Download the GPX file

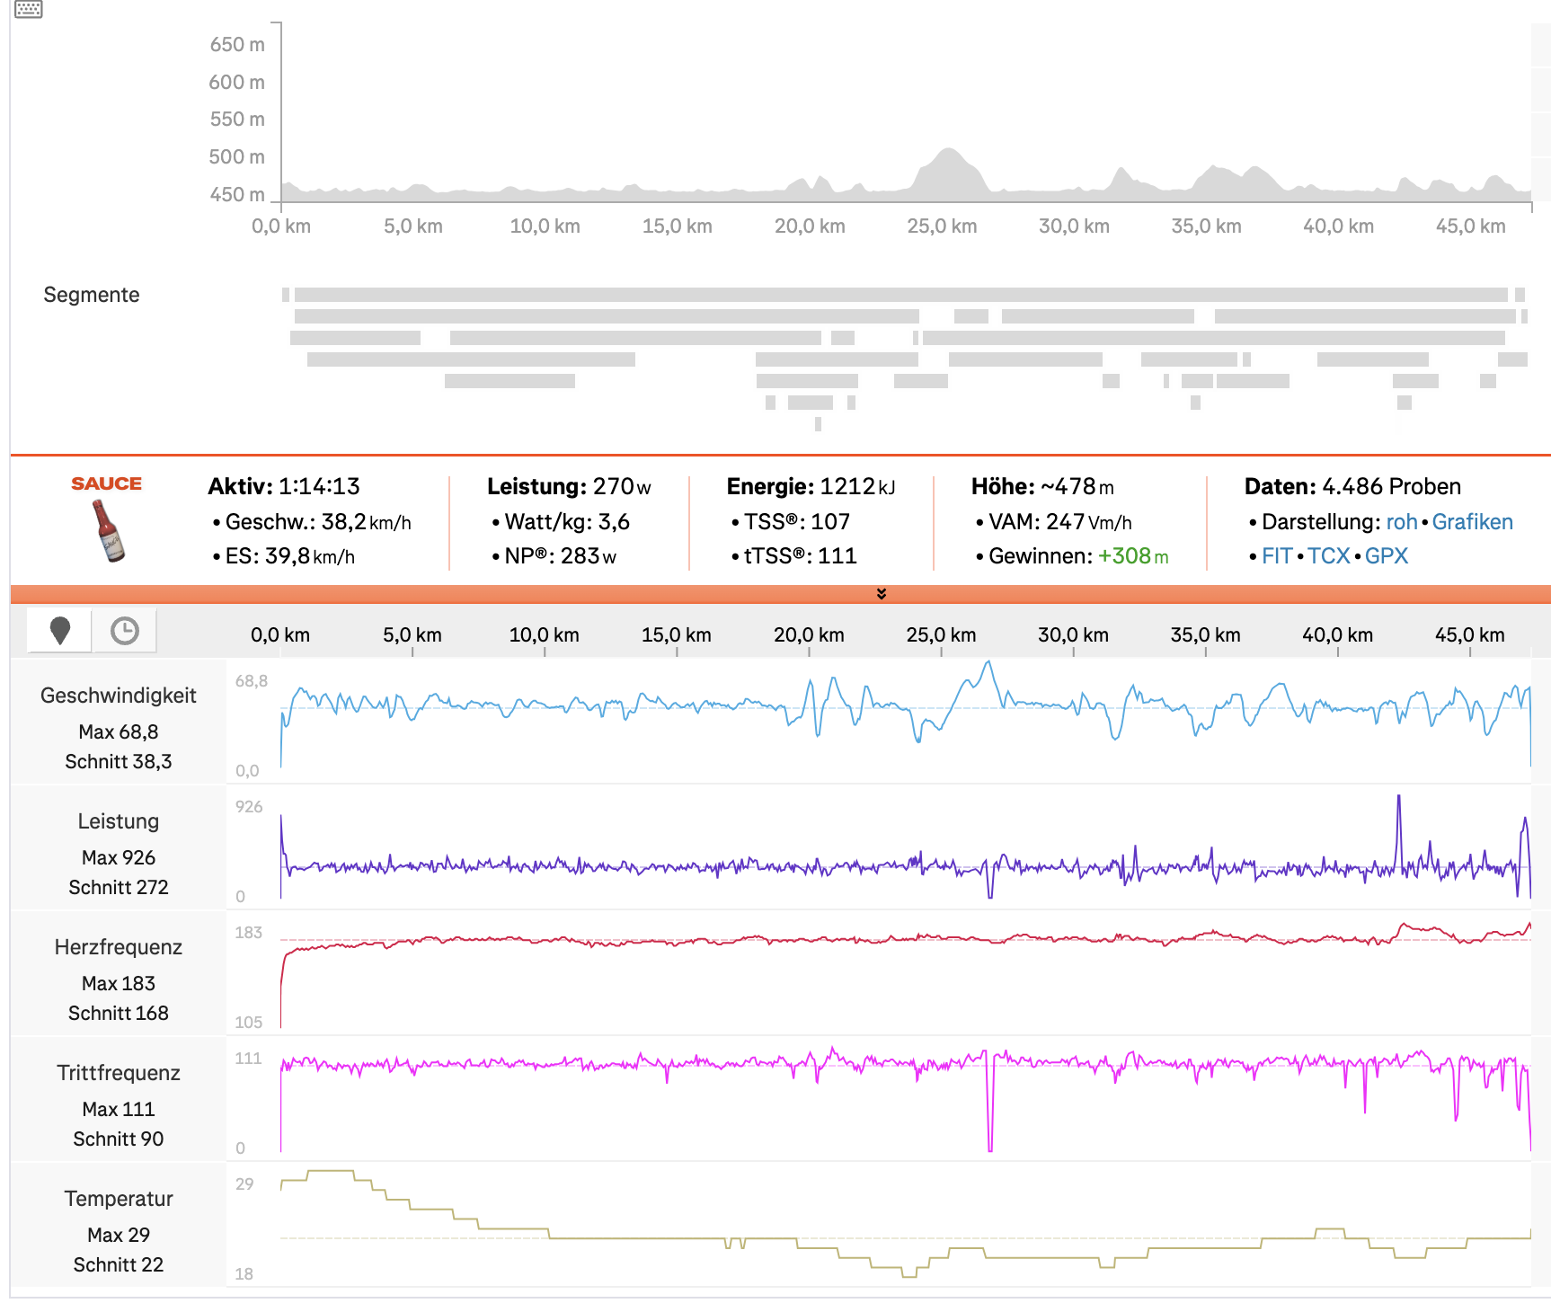(1386, 556)
